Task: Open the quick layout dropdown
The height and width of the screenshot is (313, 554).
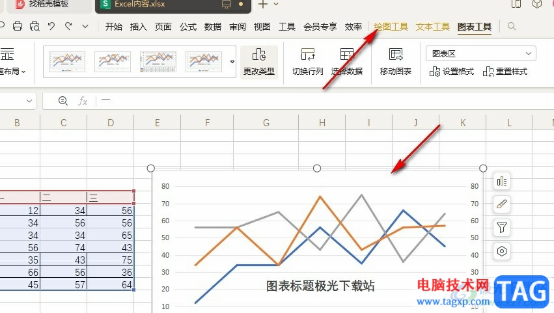Action: (13, 62)
